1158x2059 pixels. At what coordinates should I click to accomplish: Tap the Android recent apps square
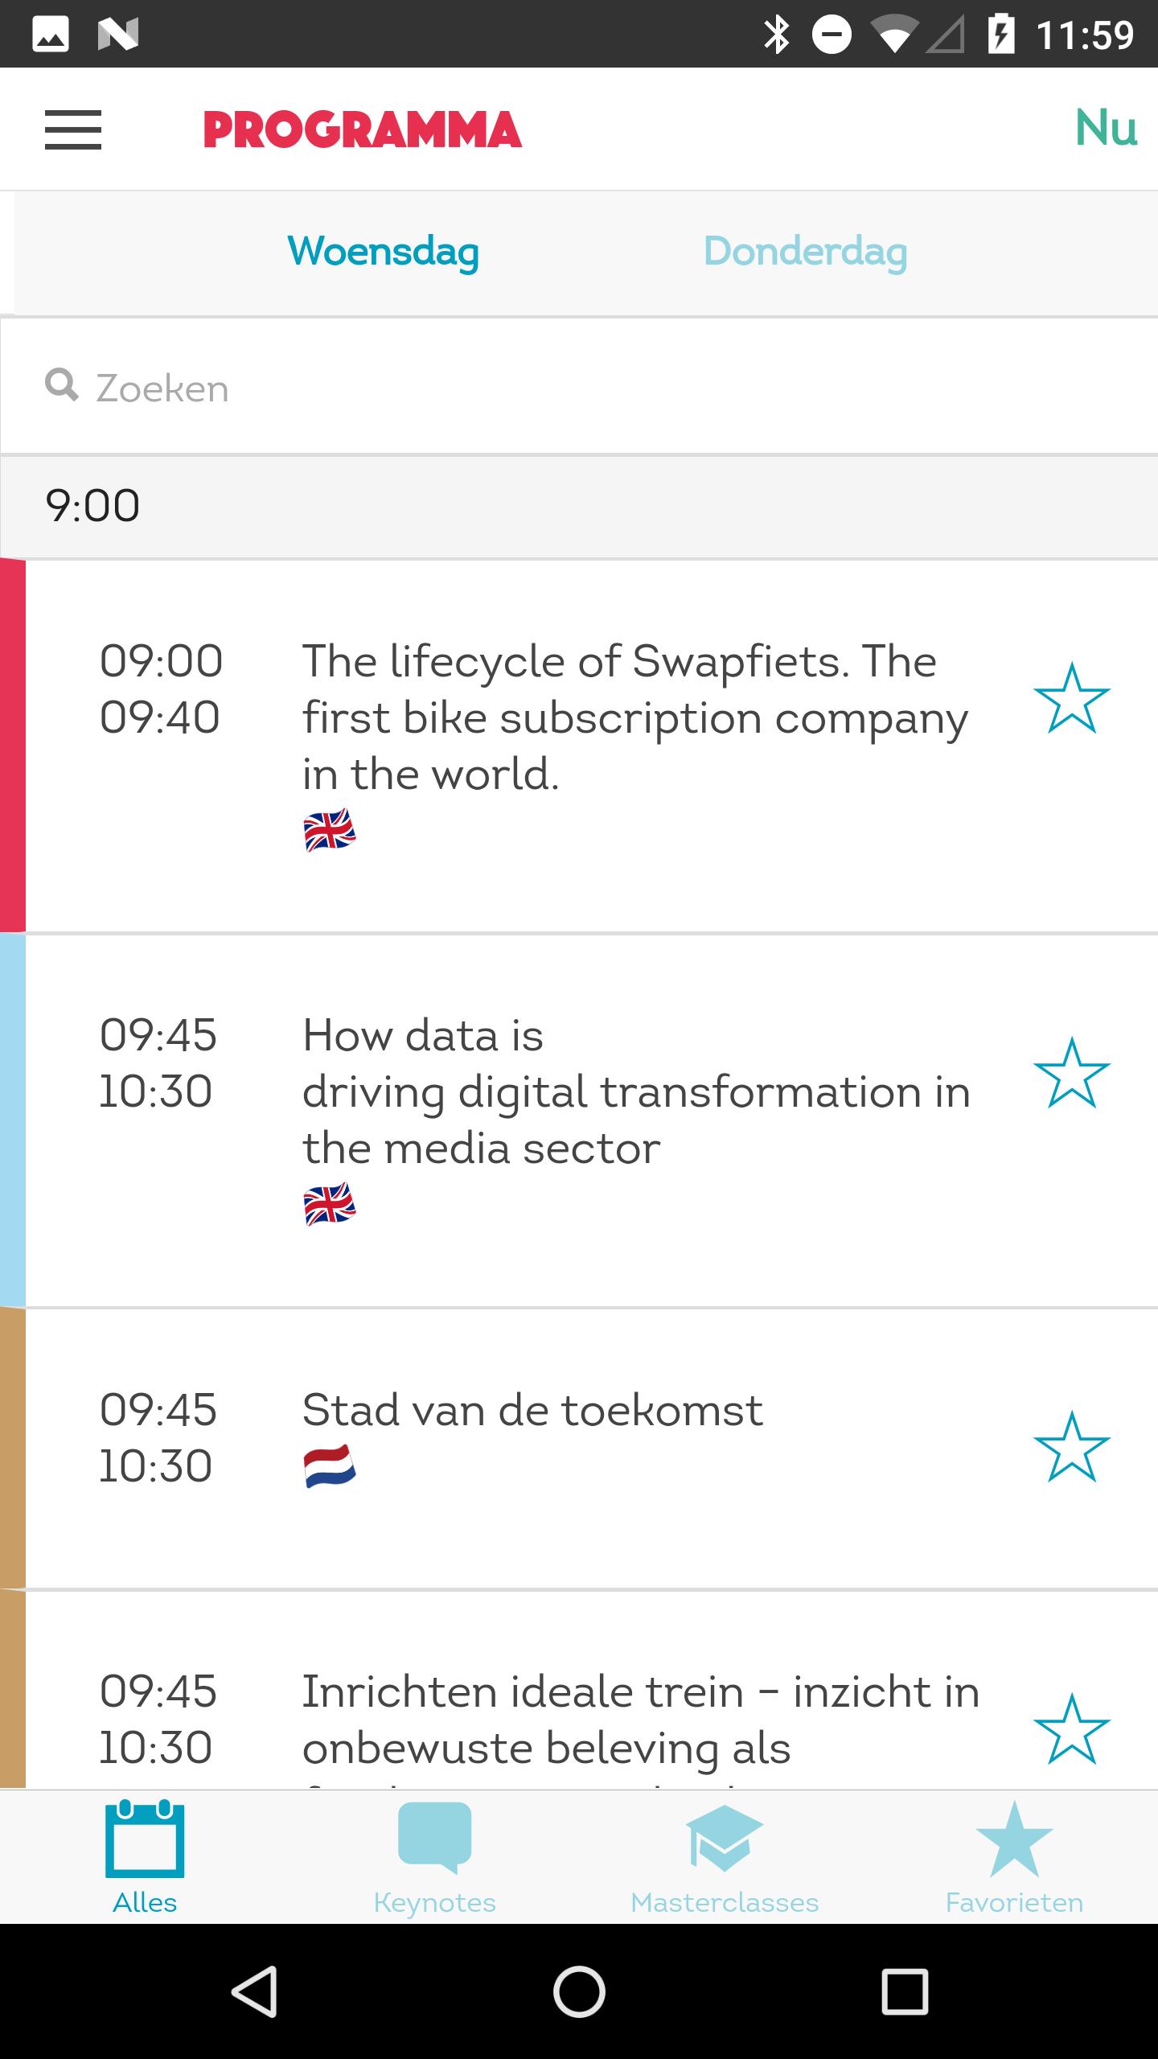[905, 1991]
